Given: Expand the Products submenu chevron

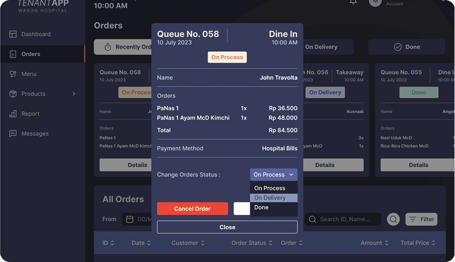Looking at the screenshot, I should pyautogui.click(x=74, y=94).
